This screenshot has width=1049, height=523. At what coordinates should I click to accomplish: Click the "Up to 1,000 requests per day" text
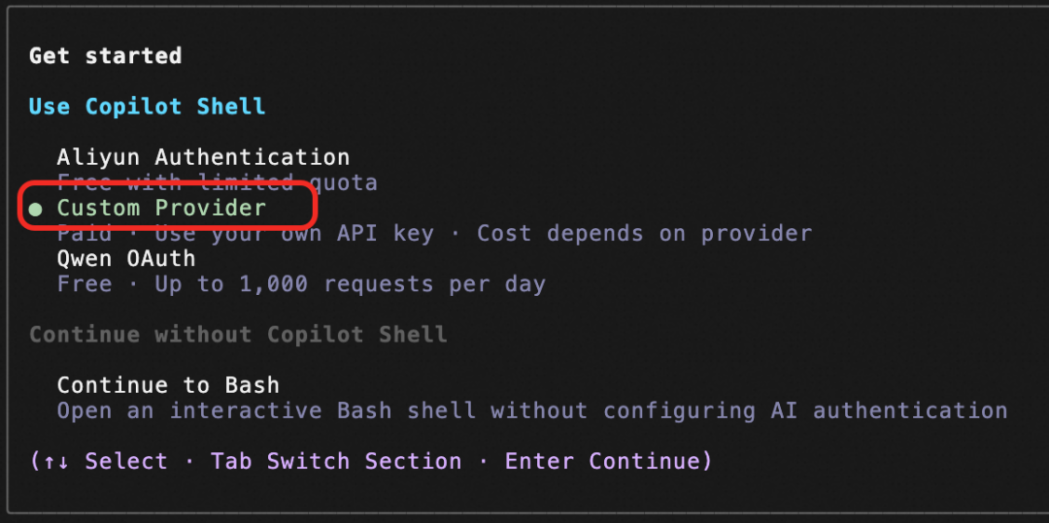click(x=350, y=284)
